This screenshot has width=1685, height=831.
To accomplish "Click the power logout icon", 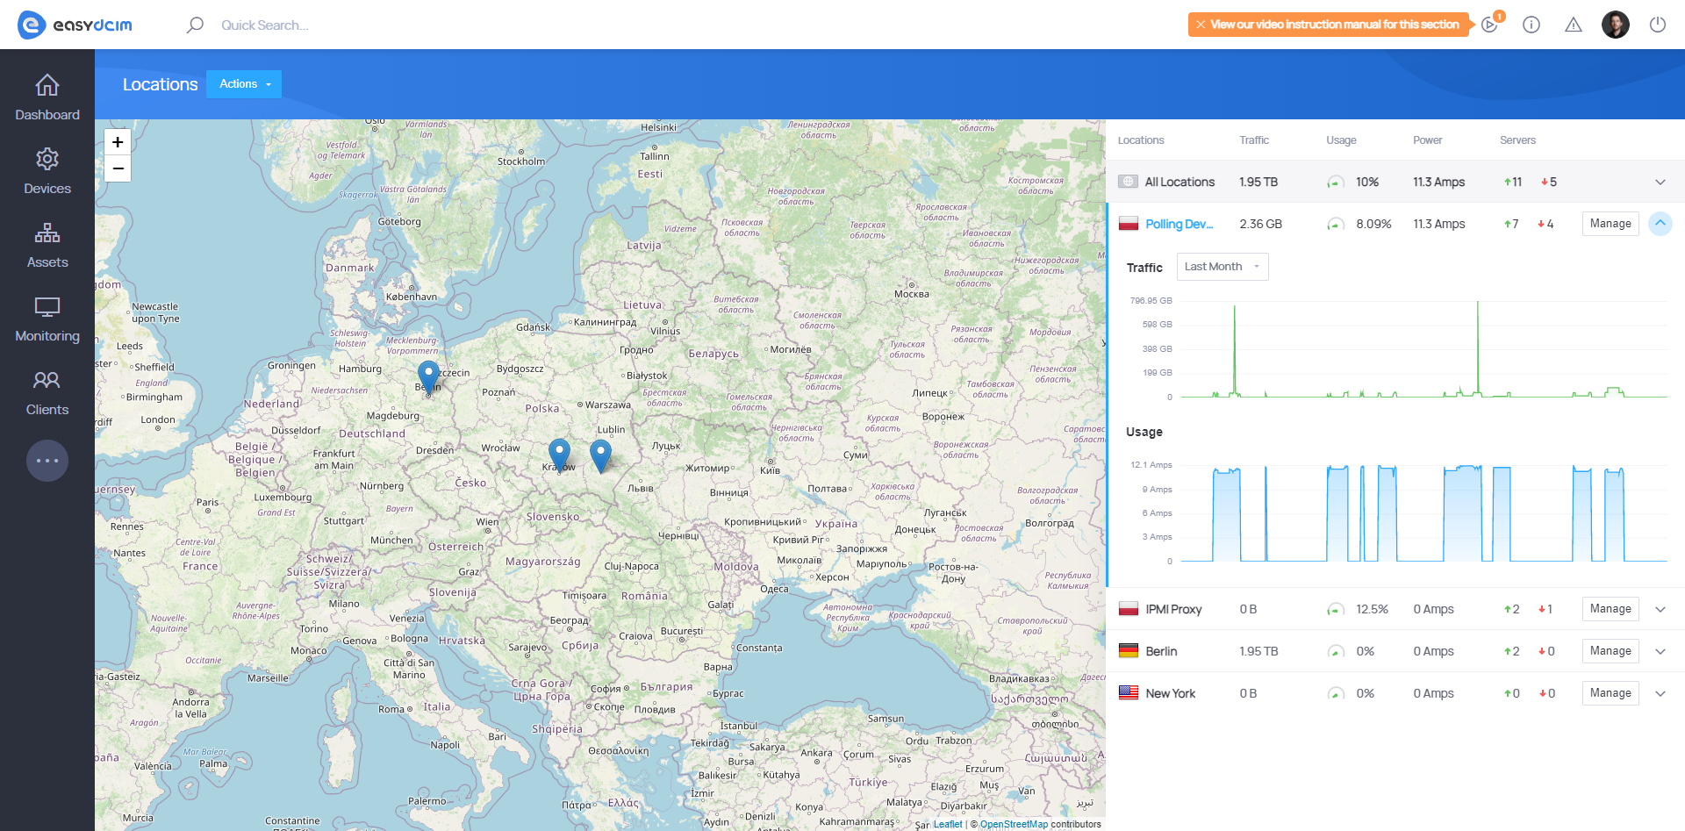I will (1658, 25).
